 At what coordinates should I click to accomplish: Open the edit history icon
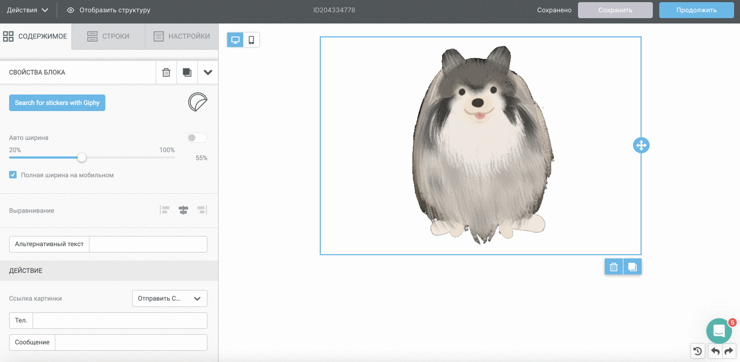[698, 351]
